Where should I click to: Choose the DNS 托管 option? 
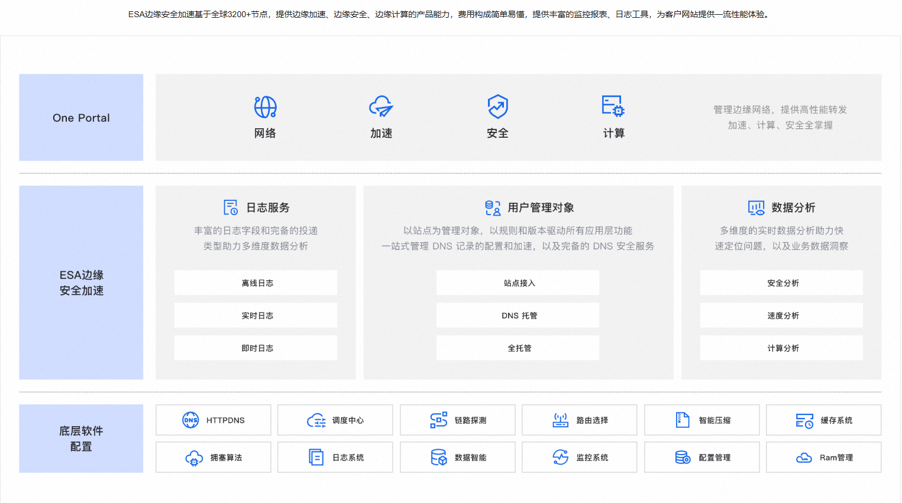coord(518,316)
